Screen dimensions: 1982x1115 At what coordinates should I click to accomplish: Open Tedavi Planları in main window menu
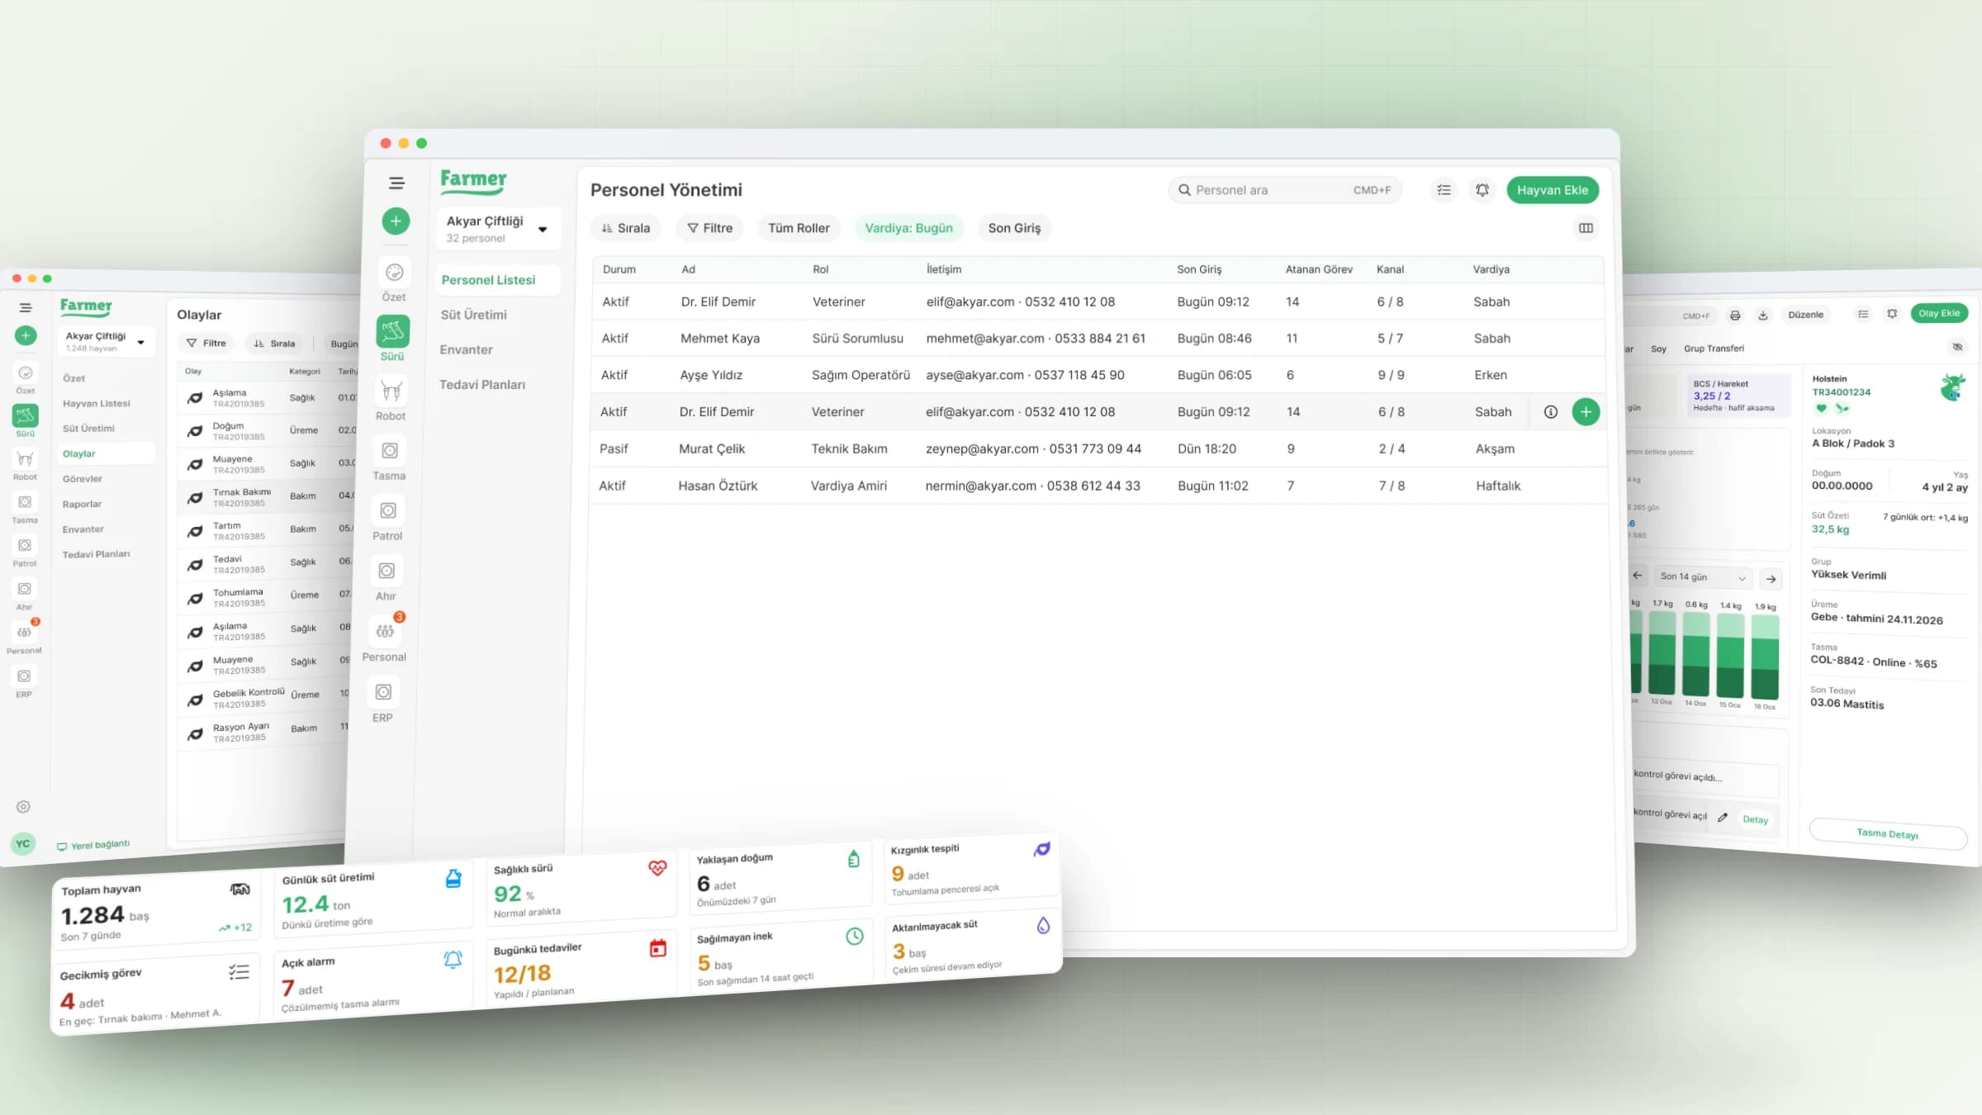pyautogui.click(x=482, y=384)
